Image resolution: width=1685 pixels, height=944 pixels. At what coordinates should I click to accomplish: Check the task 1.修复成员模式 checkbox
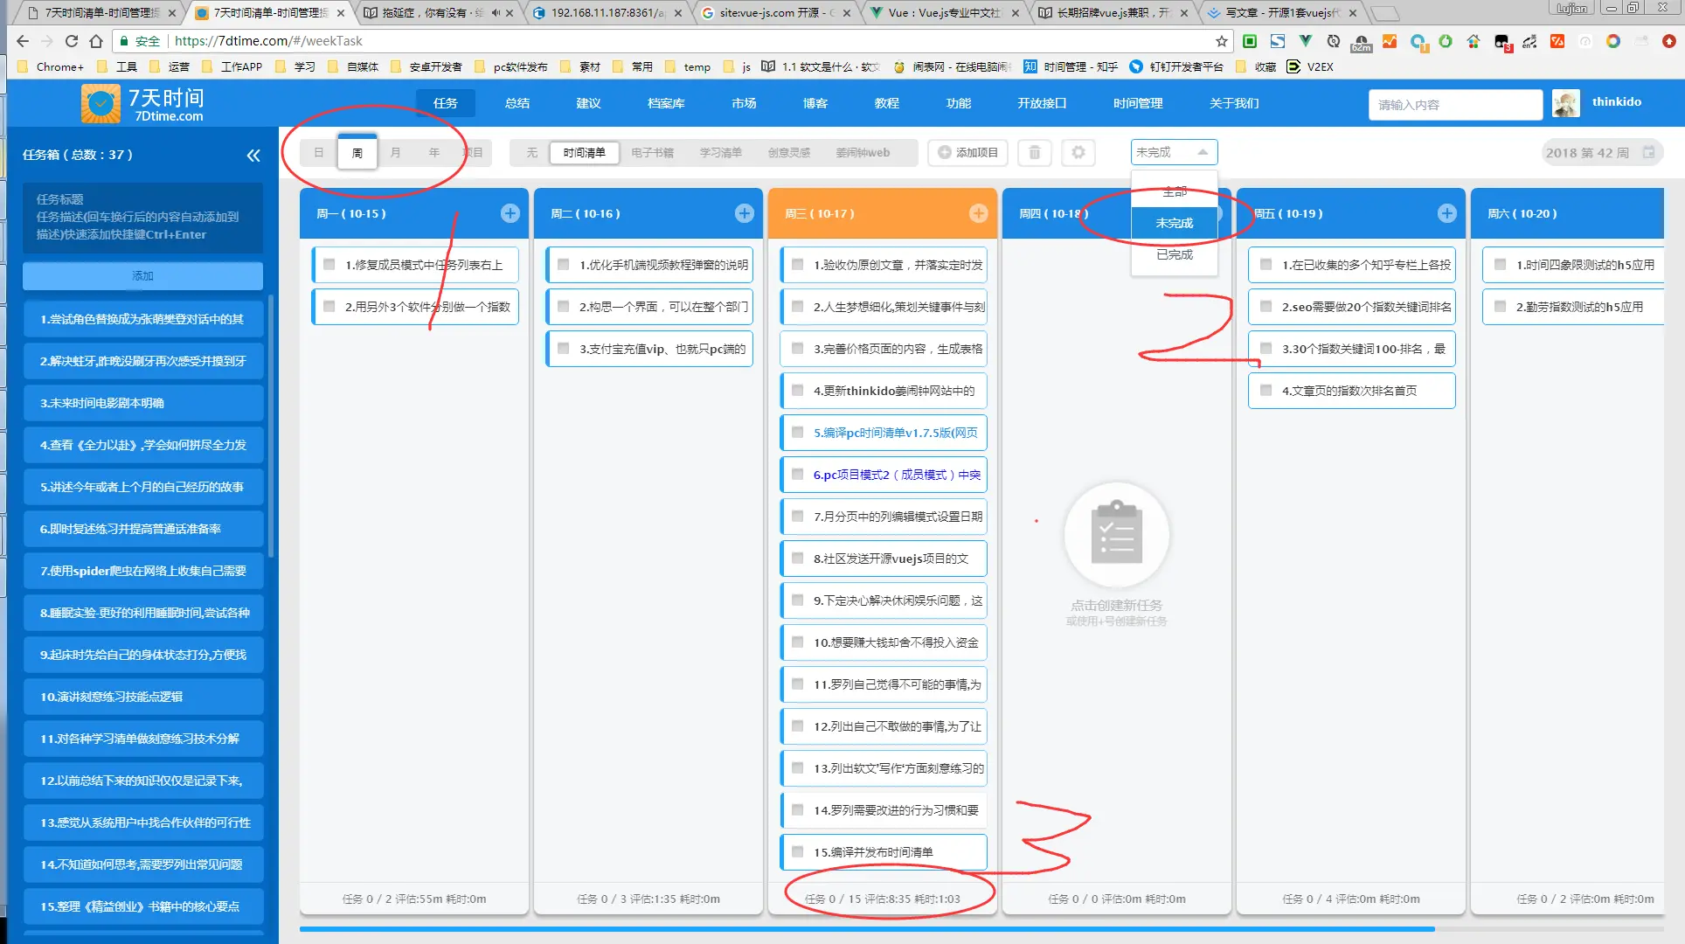pyautogui.click(x=329, y=265)
